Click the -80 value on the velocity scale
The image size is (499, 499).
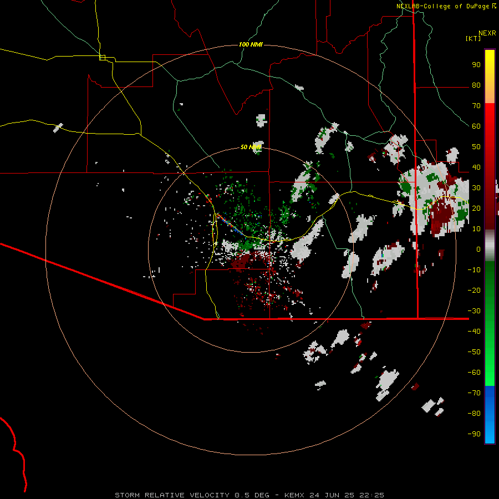pyautogui.click(x=474, y=414)
